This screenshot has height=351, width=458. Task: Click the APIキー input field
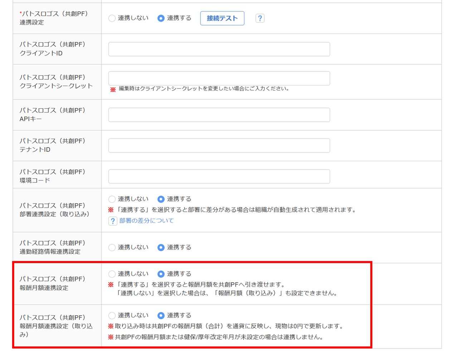219,115
